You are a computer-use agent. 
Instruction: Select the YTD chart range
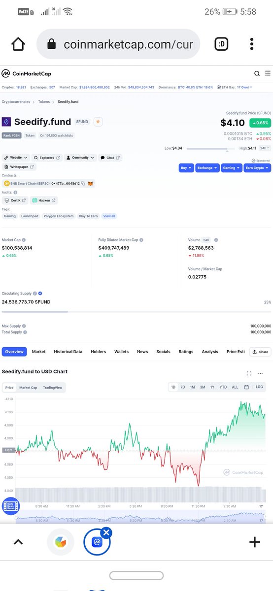(x=223, y=387)
